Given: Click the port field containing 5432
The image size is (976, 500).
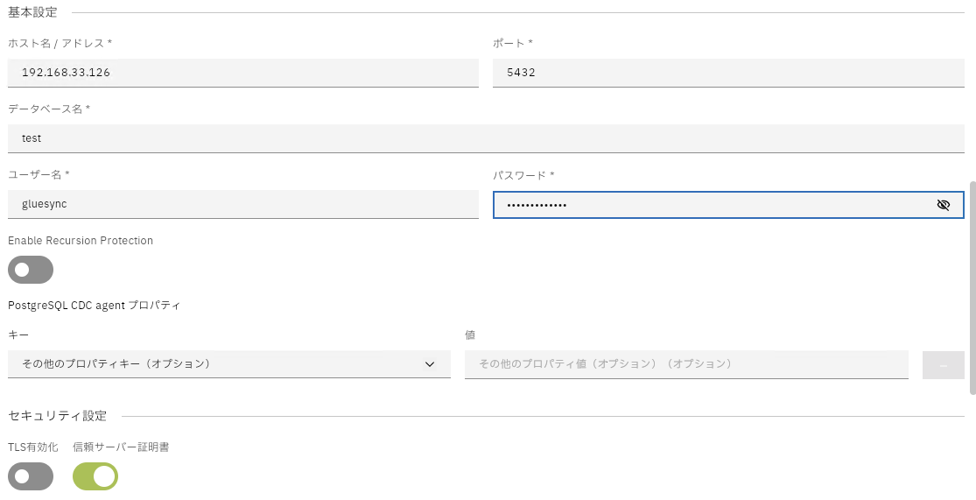Looking at the screenshot, I should point(728,73).
